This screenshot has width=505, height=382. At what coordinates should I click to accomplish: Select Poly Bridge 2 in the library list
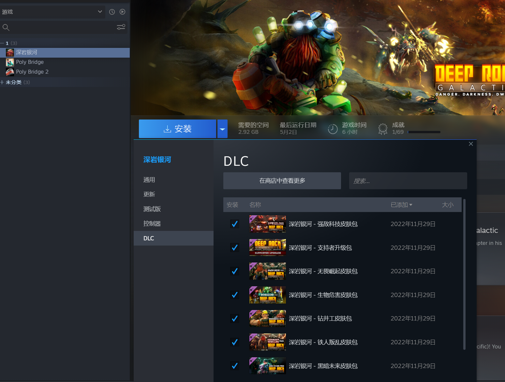[65, 72]
